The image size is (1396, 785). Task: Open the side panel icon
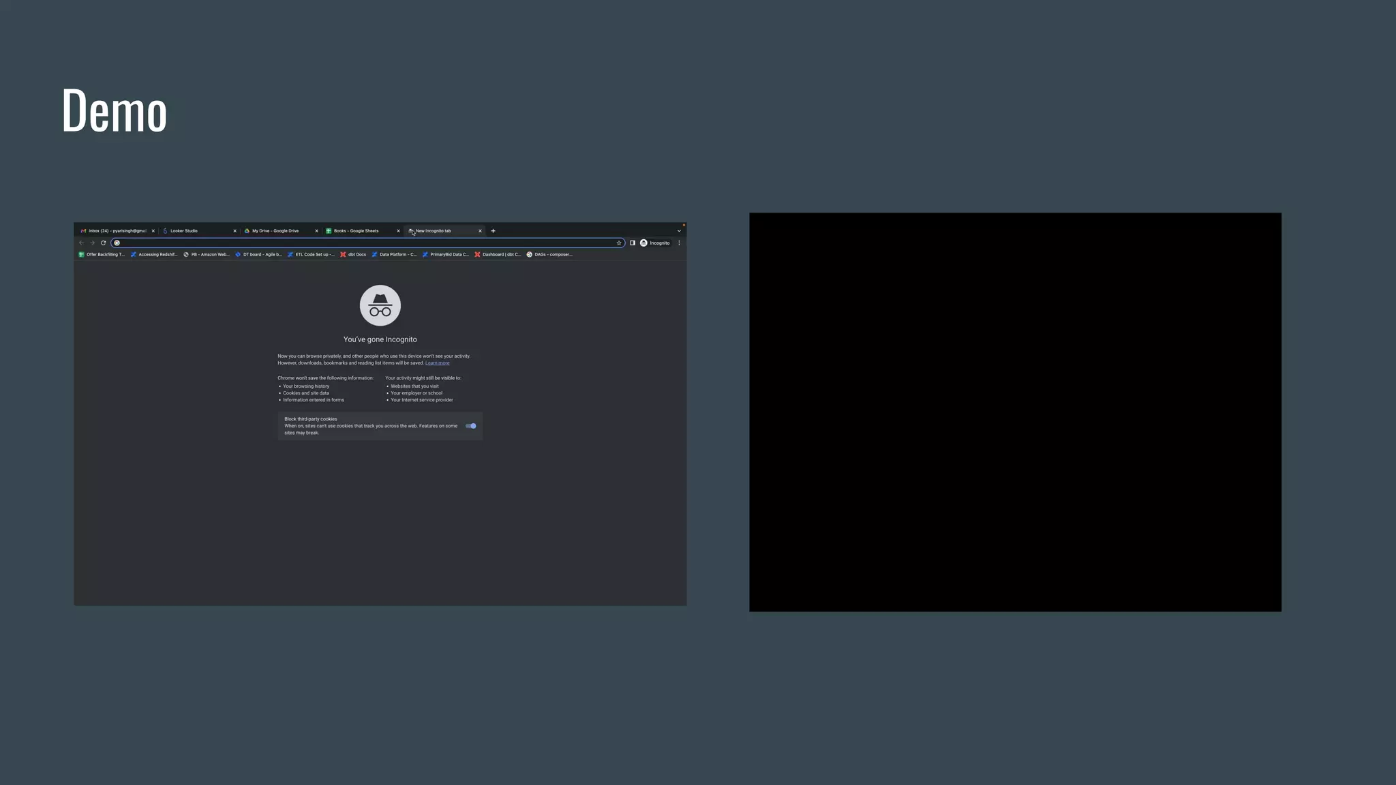(633, 243)
